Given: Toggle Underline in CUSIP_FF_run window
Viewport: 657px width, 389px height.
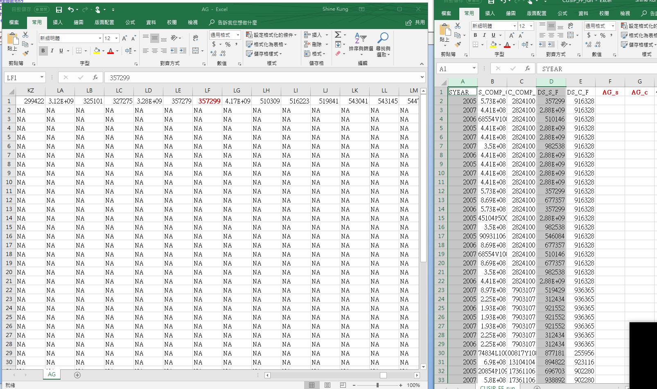Looking at the screenshot, I should point(493,35).
